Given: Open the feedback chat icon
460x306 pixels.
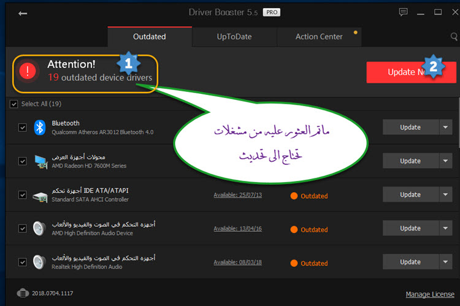Looking at the screenshot, I should pyautogui.click(x=404, y=12).
